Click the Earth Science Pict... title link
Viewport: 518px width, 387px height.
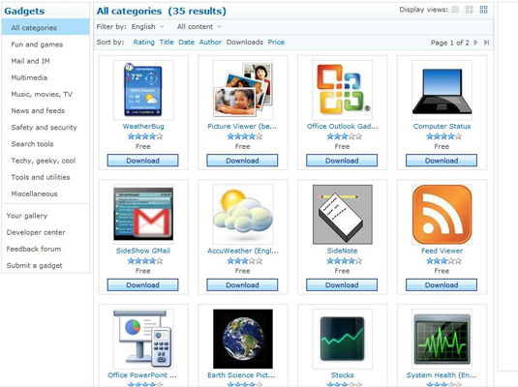[x=241, y=375]
